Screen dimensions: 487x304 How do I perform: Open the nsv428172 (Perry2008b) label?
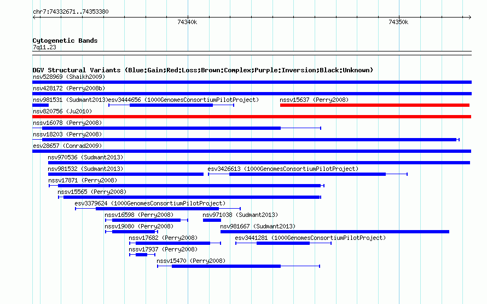pyautogui.click(x=69, y=88)
